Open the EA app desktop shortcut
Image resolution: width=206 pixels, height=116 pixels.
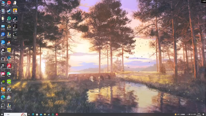[9, 3]
